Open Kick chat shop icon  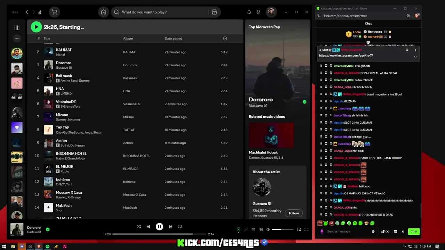(395, 232)
